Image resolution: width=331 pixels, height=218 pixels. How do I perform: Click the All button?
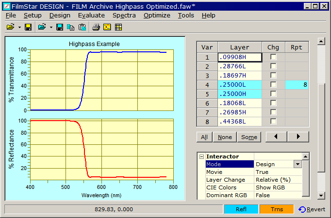click(204, 137)
